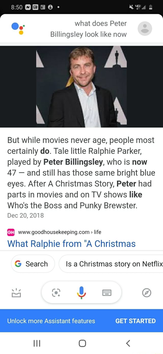163x354 pixels.
Task: Tap GET STARTED in blue banner
Action: tap(135, 321)
